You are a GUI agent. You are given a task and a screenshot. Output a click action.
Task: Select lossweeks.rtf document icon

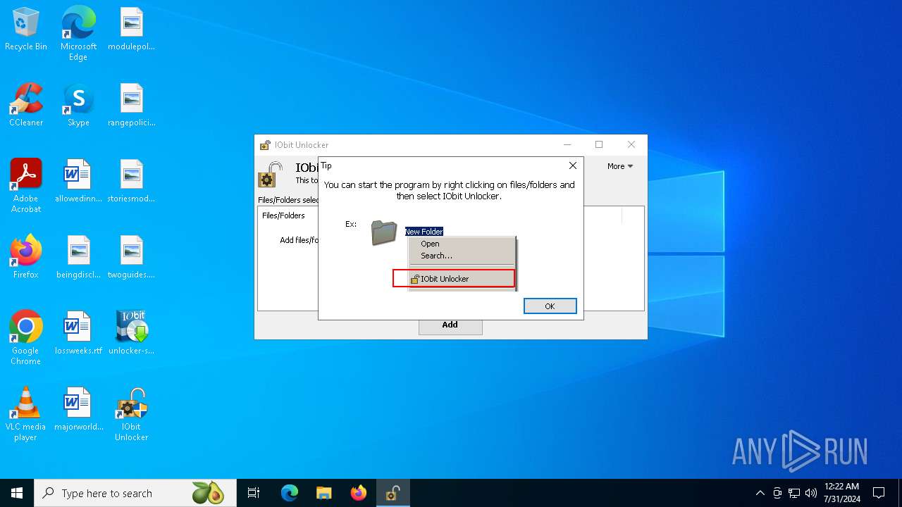point(78,333)
